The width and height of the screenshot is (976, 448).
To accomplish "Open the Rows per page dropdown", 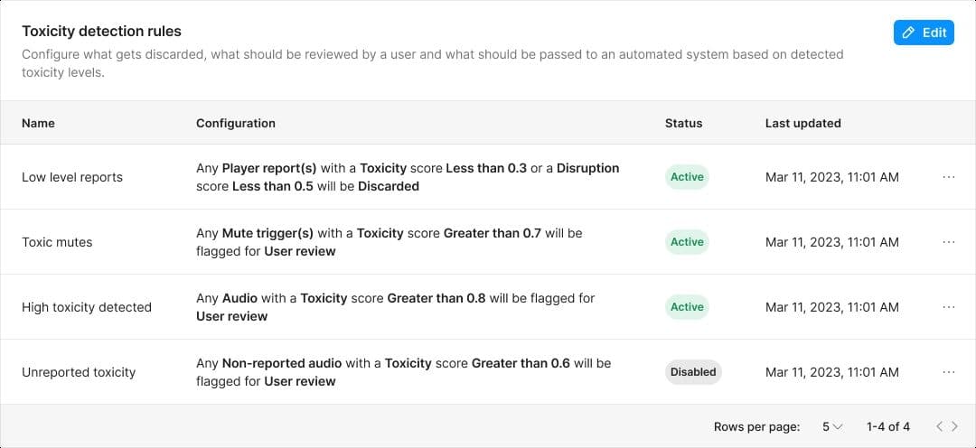I will pyautogui.click(x=831, y=426).
